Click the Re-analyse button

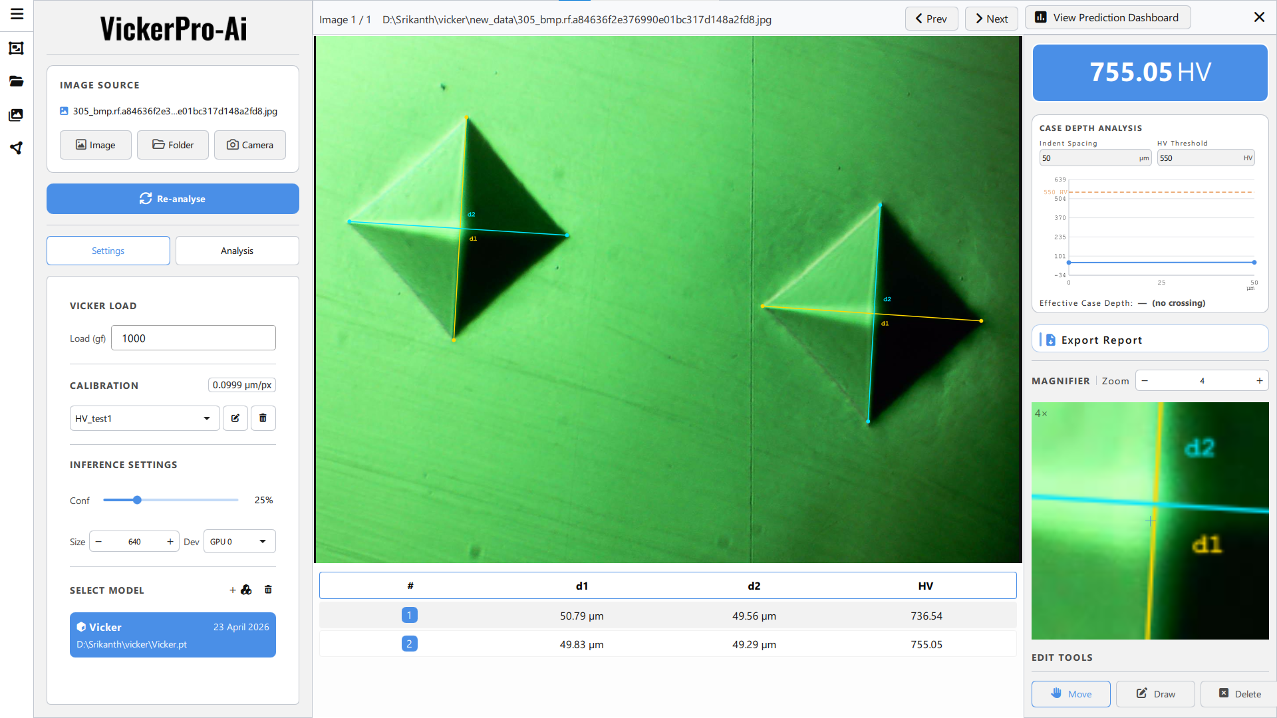click(173, 199)
